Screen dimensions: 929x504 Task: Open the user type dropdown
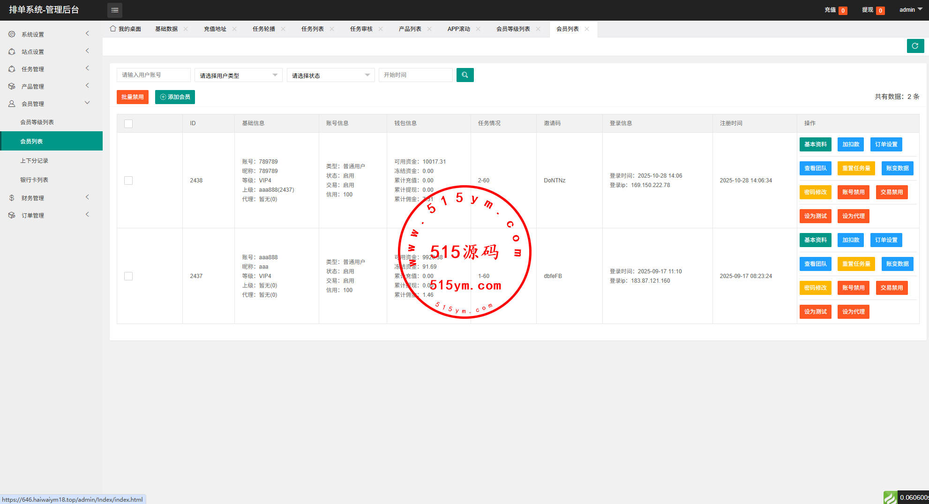238,75
